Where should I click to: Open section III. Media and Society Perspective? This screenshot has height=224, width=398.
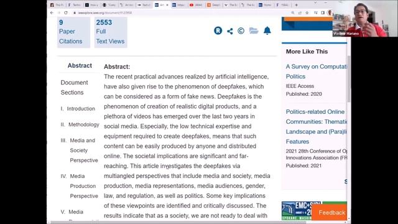pos(79,151)
